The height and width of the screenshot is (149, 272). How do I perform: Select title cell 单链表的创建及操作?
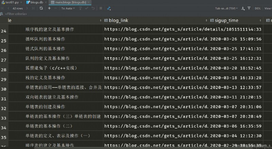tap(55, 106)
